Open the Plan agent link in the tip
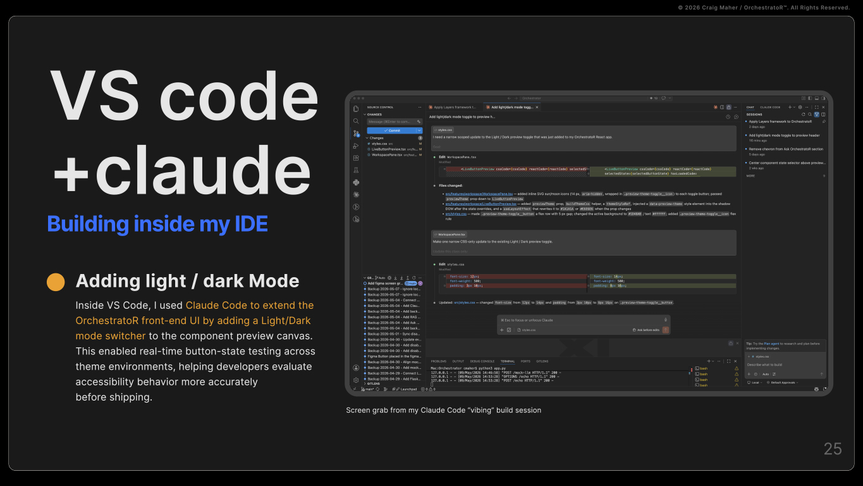Screen dimensions: 863x486 [771, 344]
